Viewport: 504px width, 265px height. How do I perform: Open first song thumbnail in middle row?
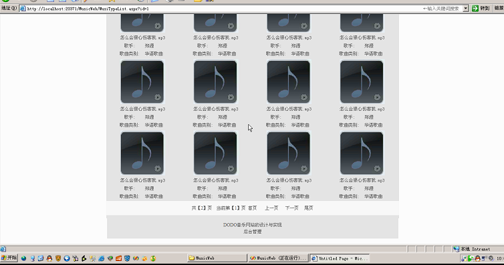[142, 82]
